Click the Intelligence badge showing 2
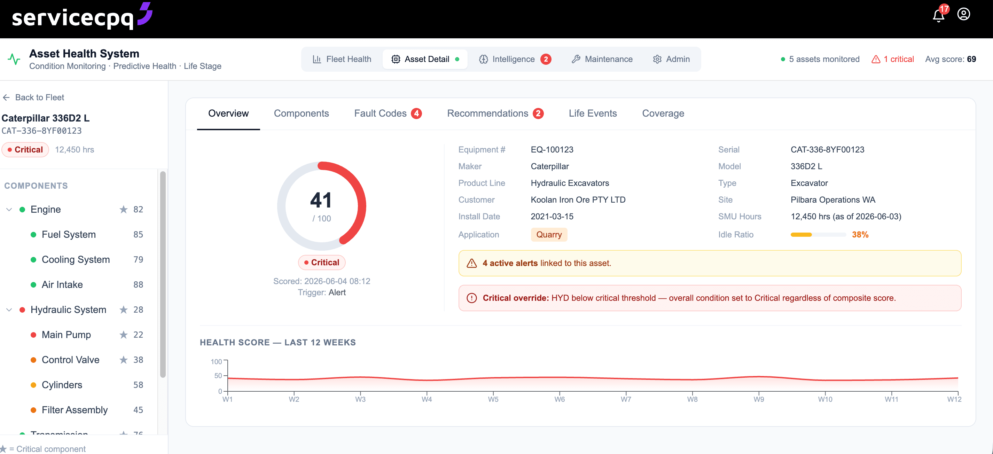This screenshot has width=993, height=454. pyautogui.click(x=546, y=59)
